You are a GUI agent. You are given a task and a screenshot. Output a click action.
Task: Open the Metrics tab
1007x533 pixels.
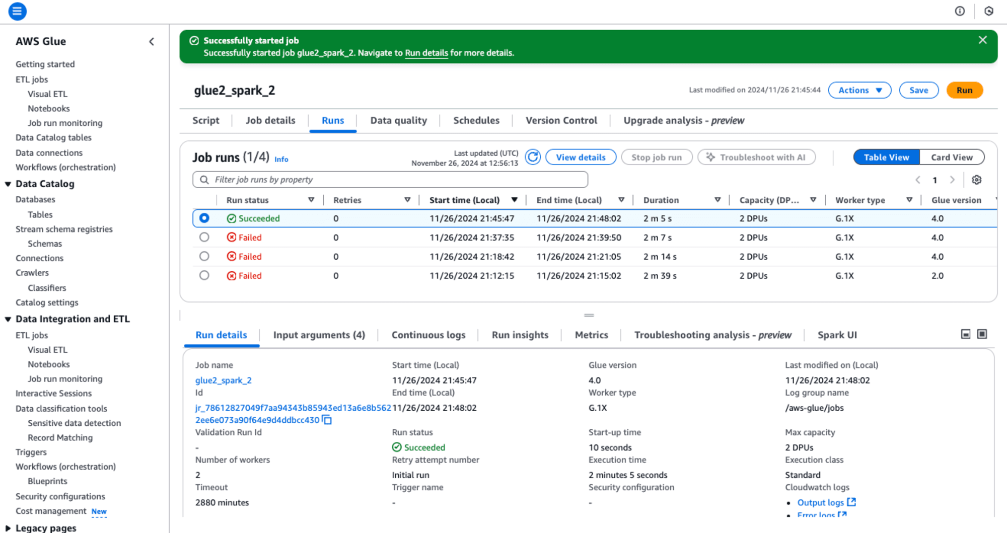(591, 335)
